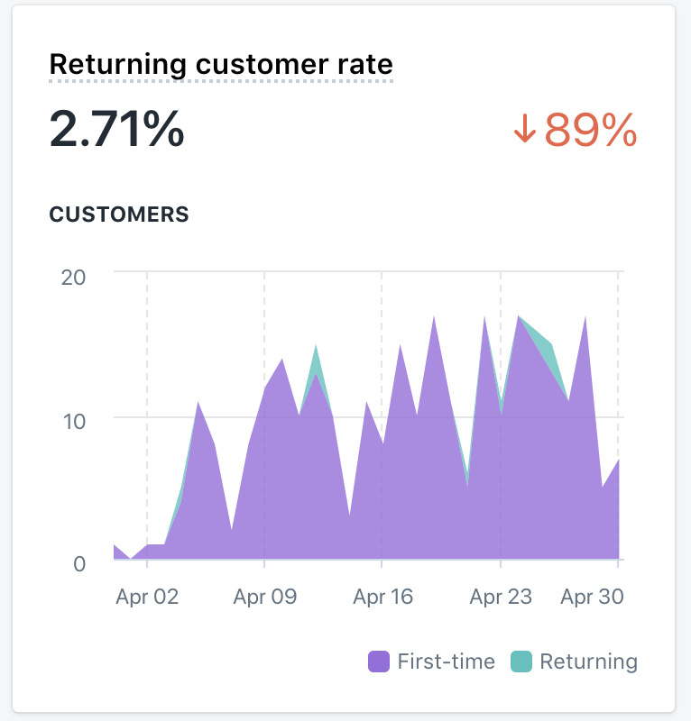Select the Apr 16 axis label
The image size is (691, 721).
(382, 597)
